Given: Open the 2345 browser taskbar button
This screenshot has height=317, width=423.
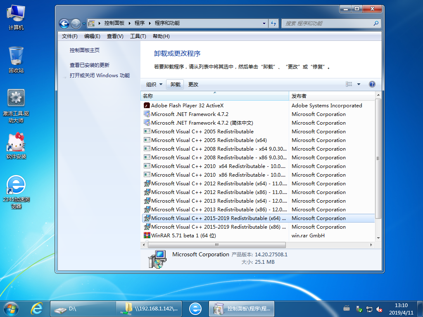Looking at the screenshot, I should tap(195, 309).
